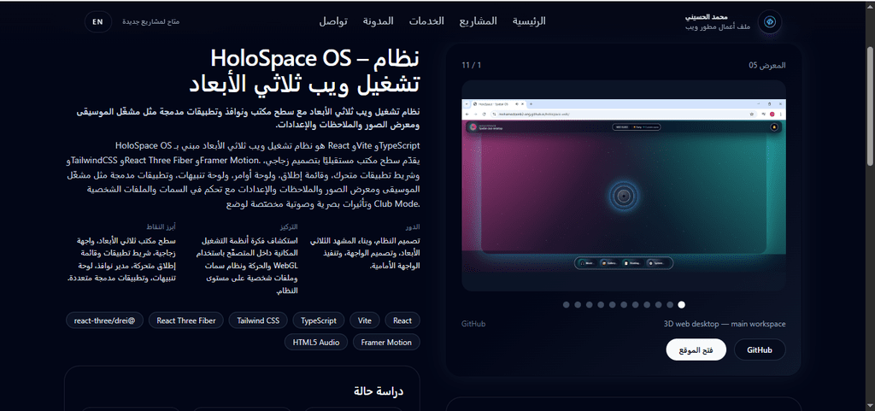The image size is (875, 411).
Task: Click the المعرض 05 label
Action: point(767,65)
